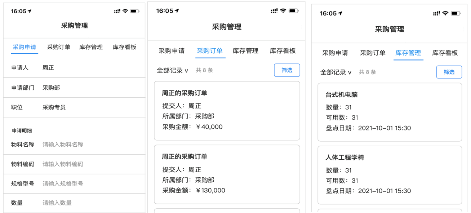The height and width of the screenshot is (213, 471).
Task: Click 共 8 条 count in middle screen
Action: [x=204, y=70]
